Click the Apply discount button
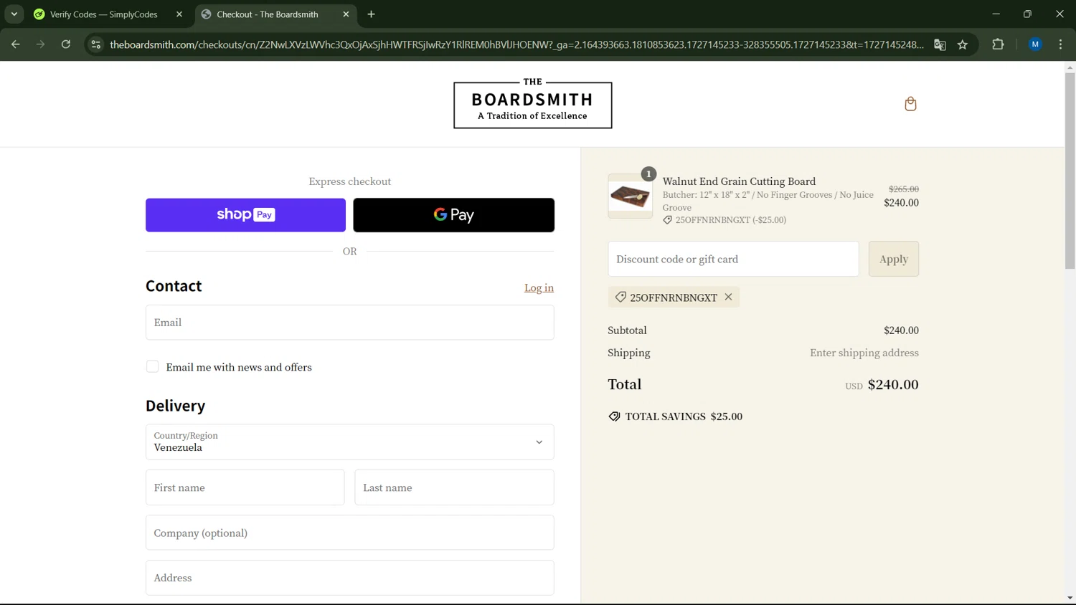The image size is (1076, 605). [893, 259]
